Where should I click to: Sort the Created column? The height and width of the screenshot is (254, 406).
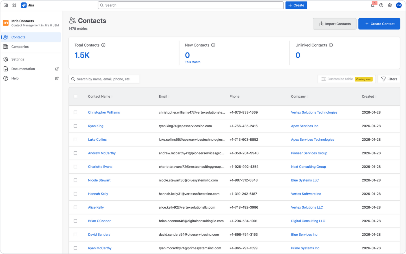point(375,96)
